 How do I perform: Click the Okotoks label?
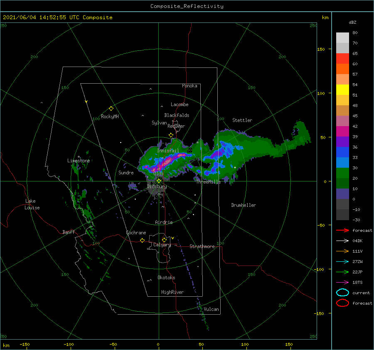[x=167, y=278]
